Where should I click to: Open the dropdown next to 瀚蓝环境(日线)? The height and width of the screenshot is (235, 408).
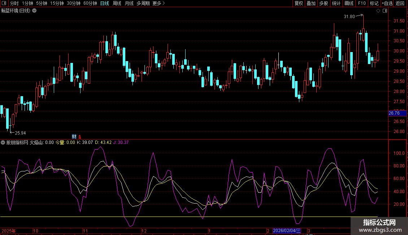coord(34,11)
